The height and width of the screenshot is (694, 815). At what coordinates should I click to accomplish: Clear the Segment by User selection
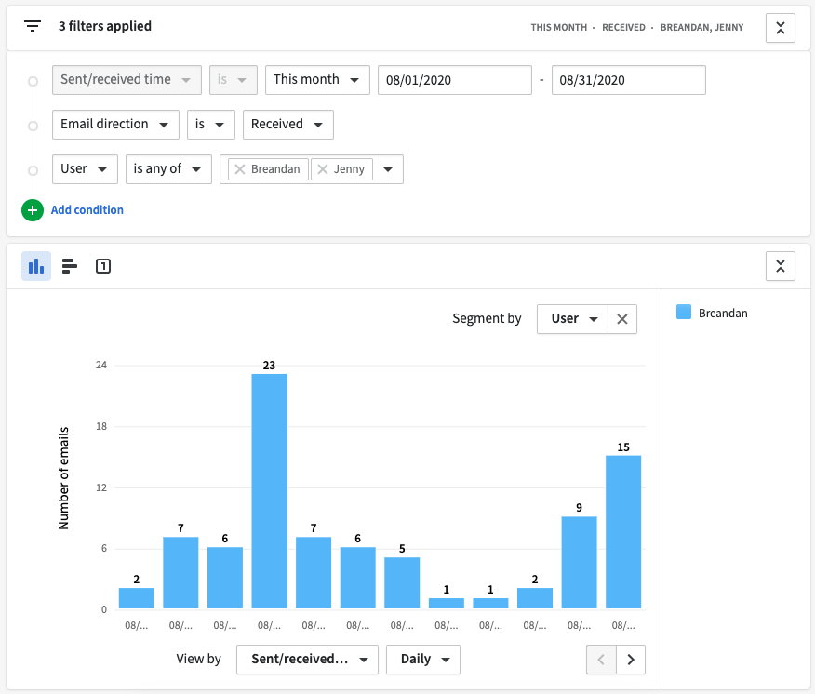[622, 319]
